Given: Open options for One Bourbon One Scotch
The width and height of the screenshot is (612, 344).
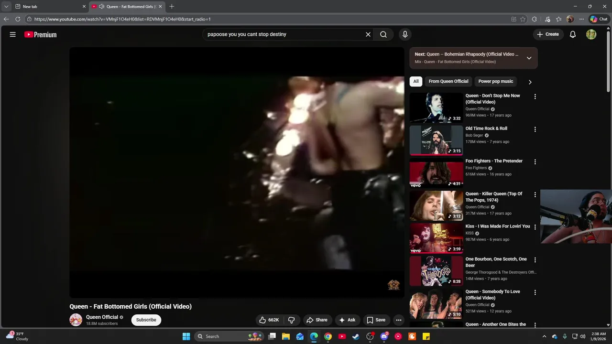Looking at the screenshot, I should pos(535,260).
